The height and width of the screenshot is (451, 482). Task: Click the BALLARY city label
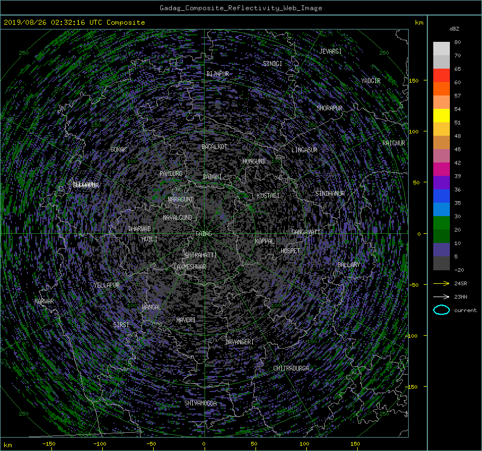coord(349,265)
